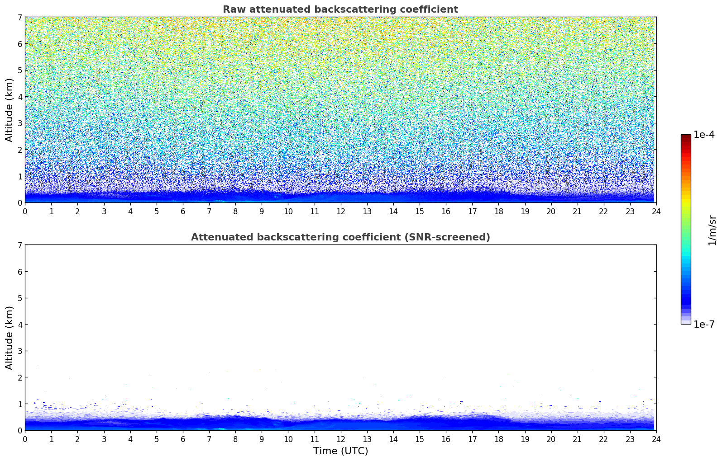Click the 'Attenuated backscattering coefficient (SNR-screened)' title
This screenshot has height=461, width=722.
click(340, 237)
